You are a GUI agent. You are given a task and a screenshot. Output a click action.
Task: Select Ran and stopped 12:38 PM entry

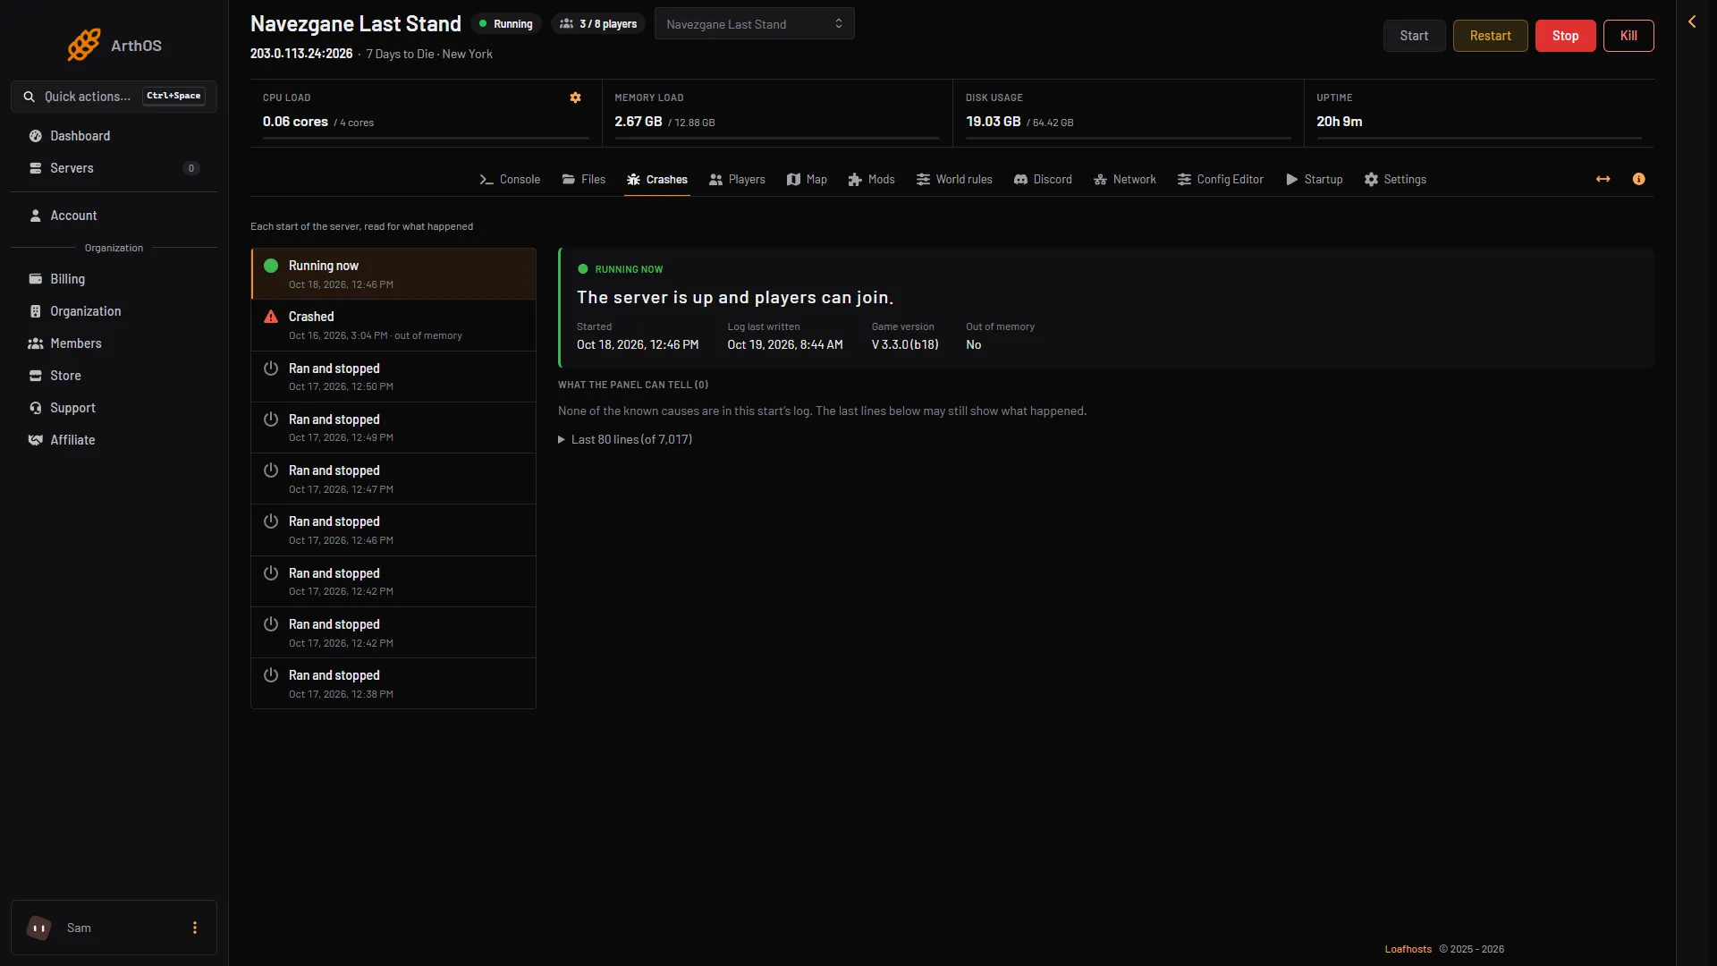pos(393,683)
